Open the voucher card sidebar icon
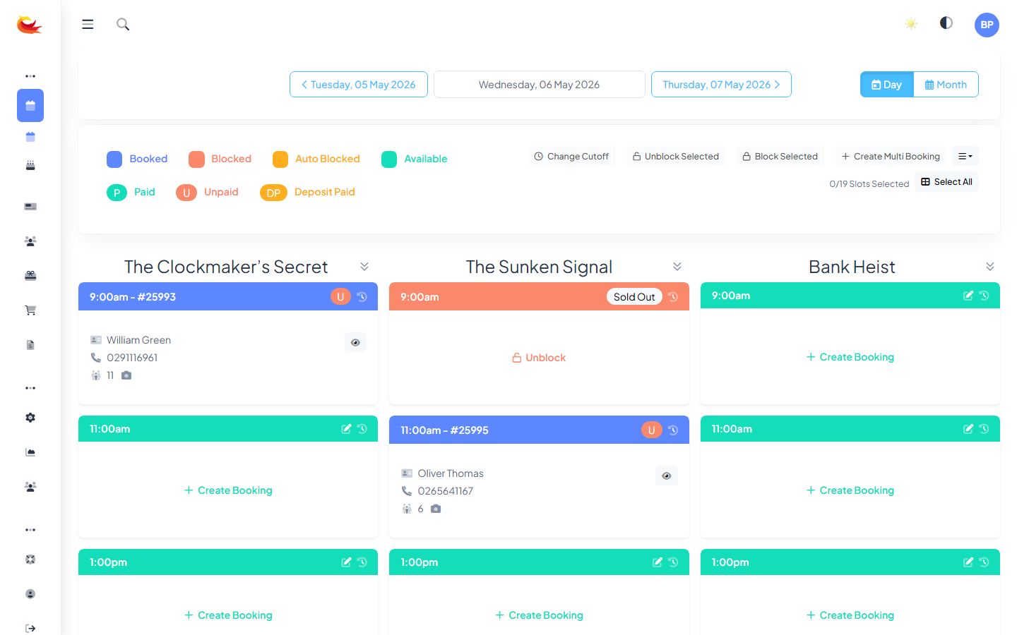Image resolution: width=1017 pixels, height=635 pixels. point(30,207)
